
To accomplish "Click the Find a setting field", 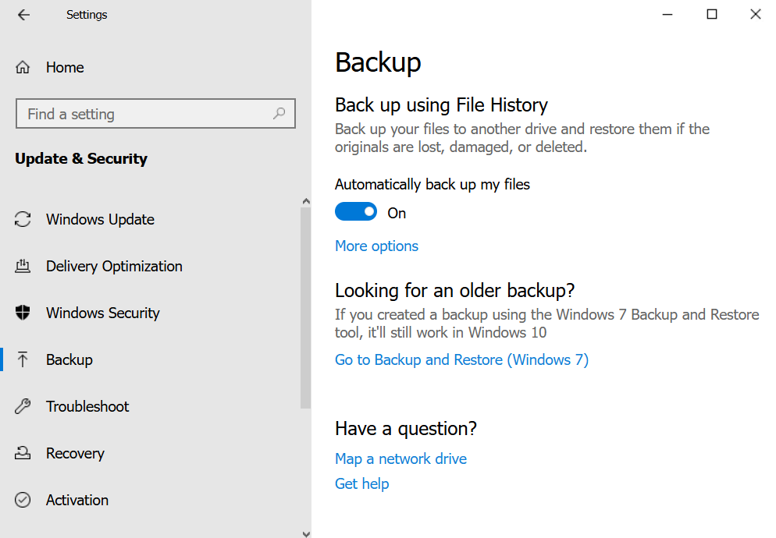I will tap(144, 114).
